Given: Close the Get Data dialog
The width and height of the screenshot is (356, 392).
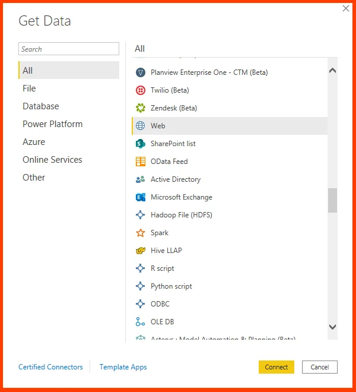Looking at the screenshot, I should 346,8.
